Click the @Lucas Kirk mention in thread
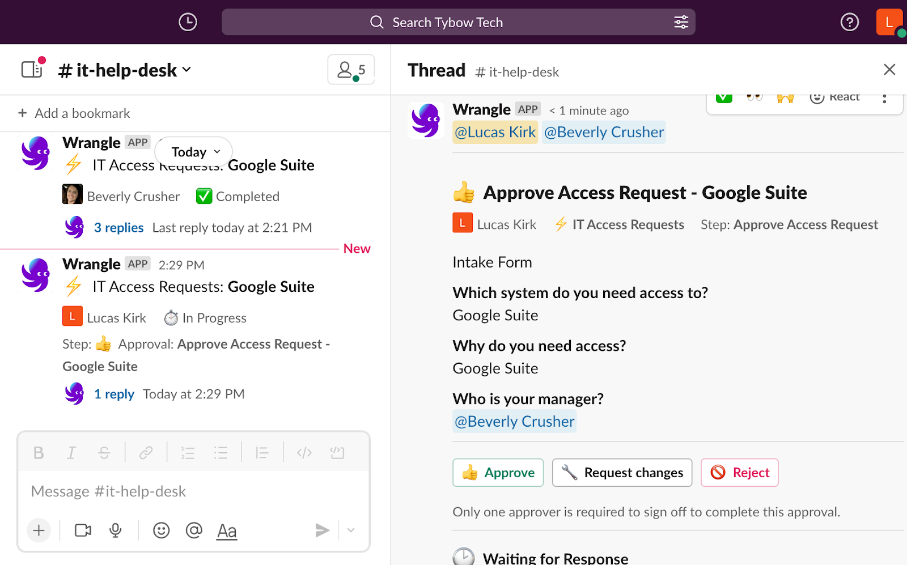 [495, 132]
